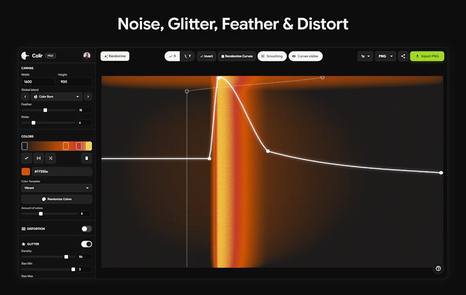Click the hex code #ff595e field
The image size is (466, 295).
(x=62, y=171)
